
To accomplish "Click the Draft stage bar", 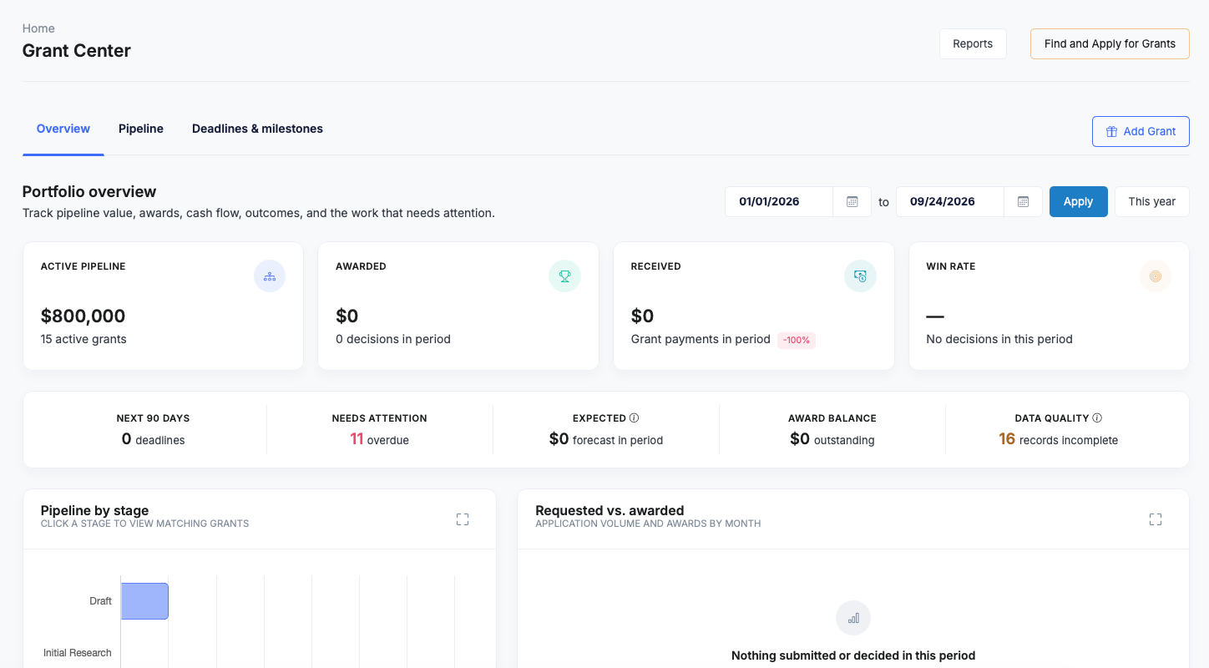I will point(144,601).
